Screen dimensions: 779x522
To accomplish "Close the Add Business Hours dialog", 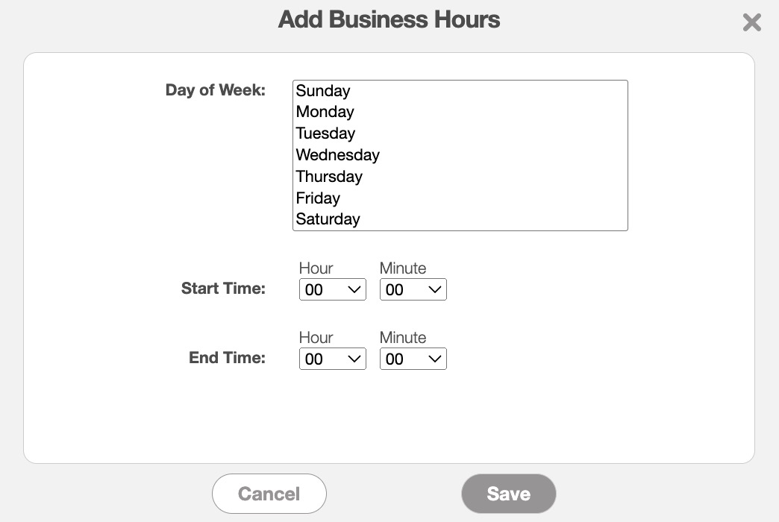I will click(751, 22).
